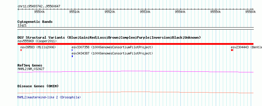Click the 95560k ruler tick label
This screenshot has height=106, width=262.
coord(251,12)
